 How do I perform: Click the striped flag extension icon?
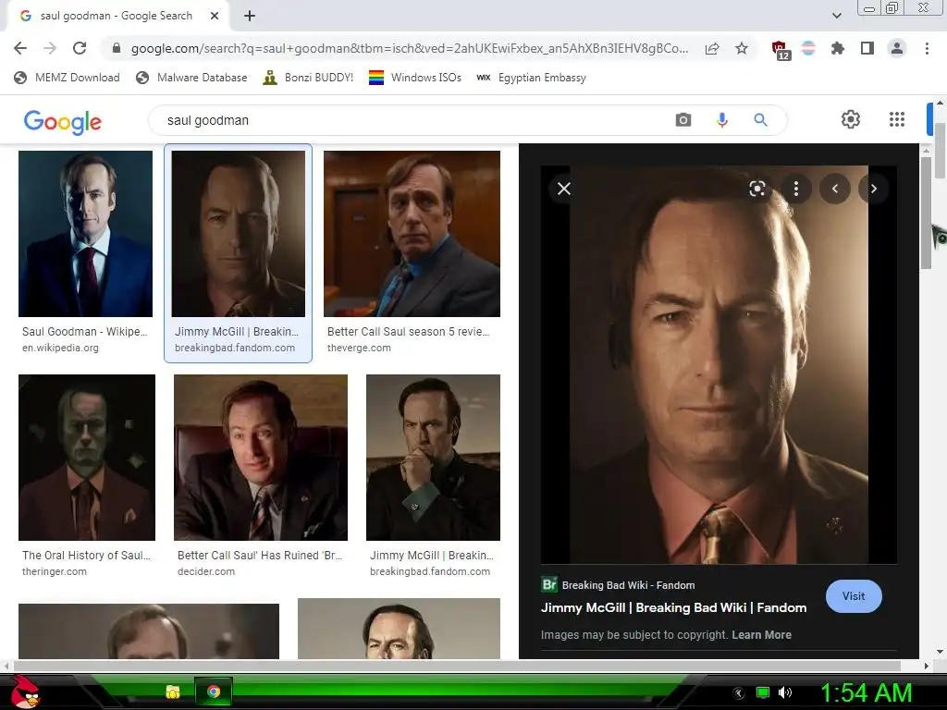(808, 48)
